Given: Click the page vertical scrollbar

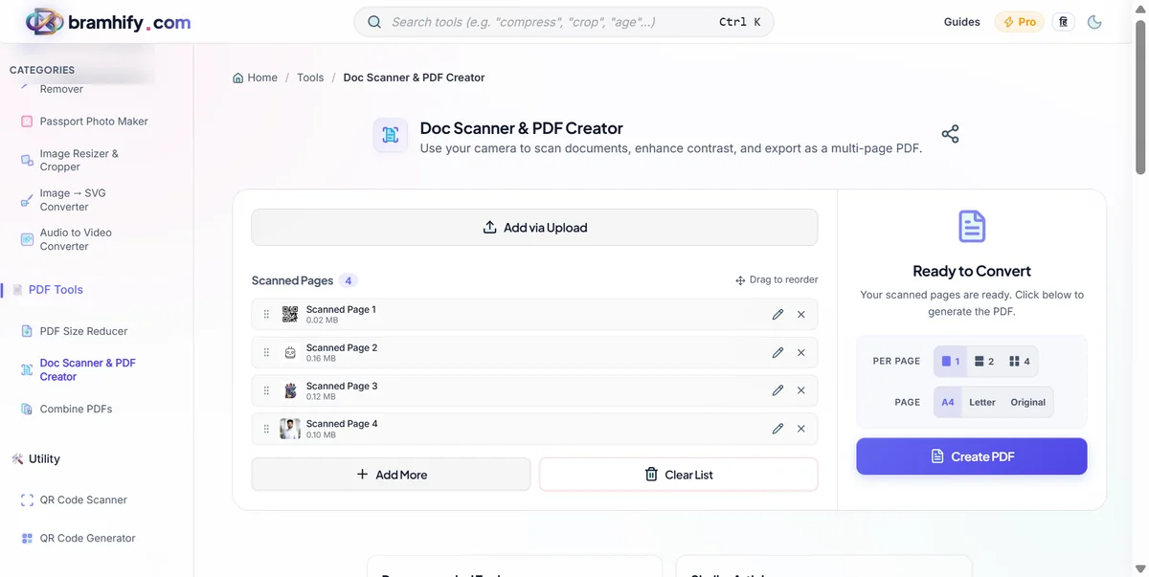Looking at the screenshot, I should pos(1140,96).
